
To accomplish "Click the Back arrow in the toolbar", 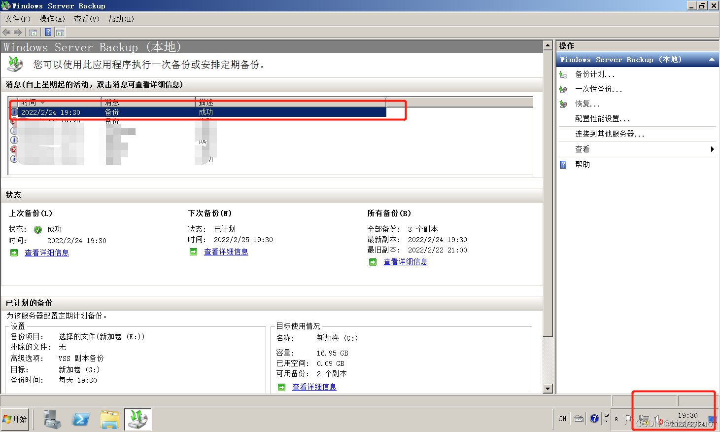I will [x=6, y=33].
